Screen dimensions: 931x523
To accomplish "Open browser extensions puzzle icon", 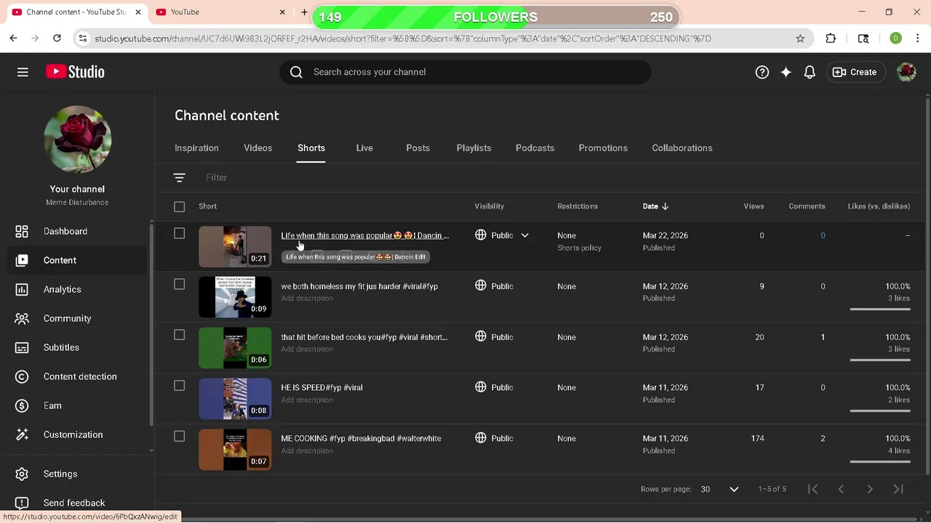I will pos(831,38).
